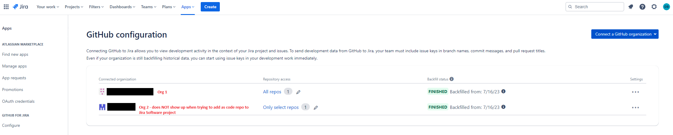Click the GitHub configuration heading

coord(127,35)
